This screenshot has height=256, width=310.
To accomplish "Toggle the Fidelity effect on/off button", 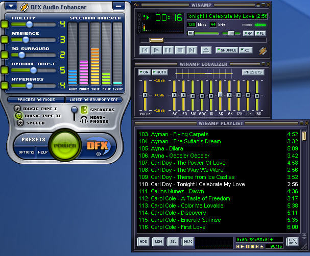I will pos(5,24).
